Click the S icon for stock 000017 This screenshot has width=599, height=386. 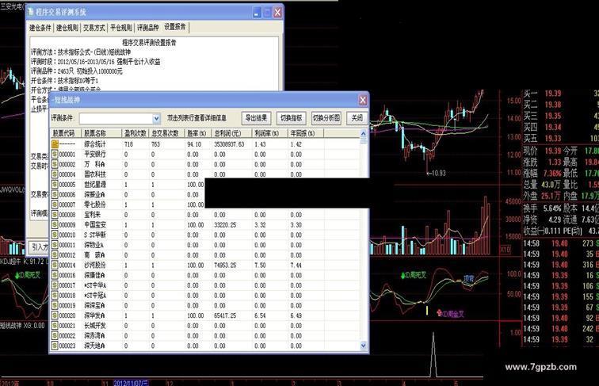coord(55,285)
